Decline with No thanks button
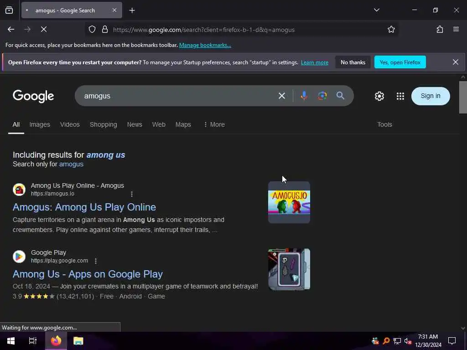 click(x=353, y=62)
